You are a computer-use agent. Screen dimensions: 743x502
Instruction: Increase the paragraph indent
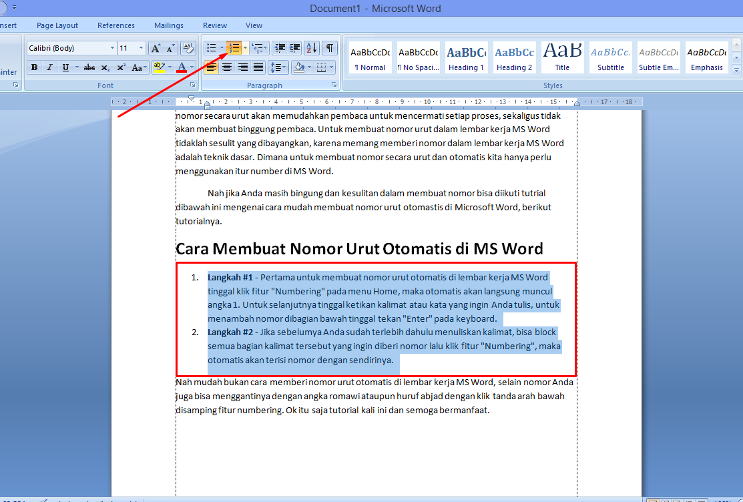tap(295, 48)
